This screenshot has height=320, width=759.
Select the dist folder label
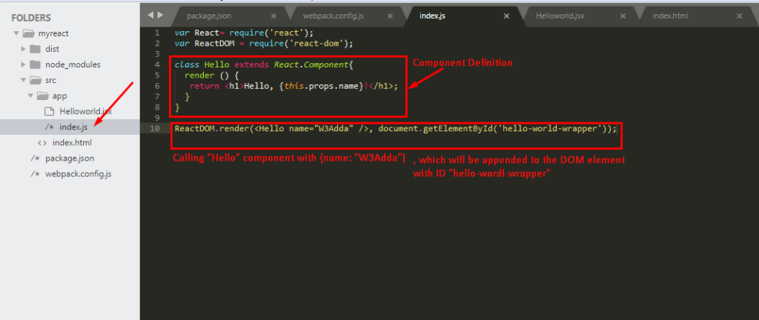[x=53, y=50]
